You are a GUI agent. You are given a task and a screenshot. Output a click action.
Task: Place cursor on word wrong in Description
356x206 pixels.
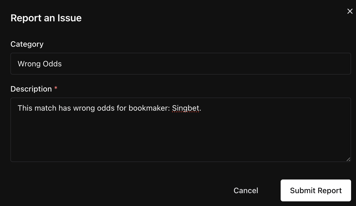click(84, 108)
